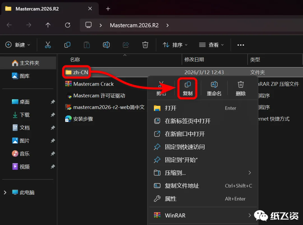Choose 固定到快速访问
This screenshot has width=303, height=225.
(x=203, y=147)
